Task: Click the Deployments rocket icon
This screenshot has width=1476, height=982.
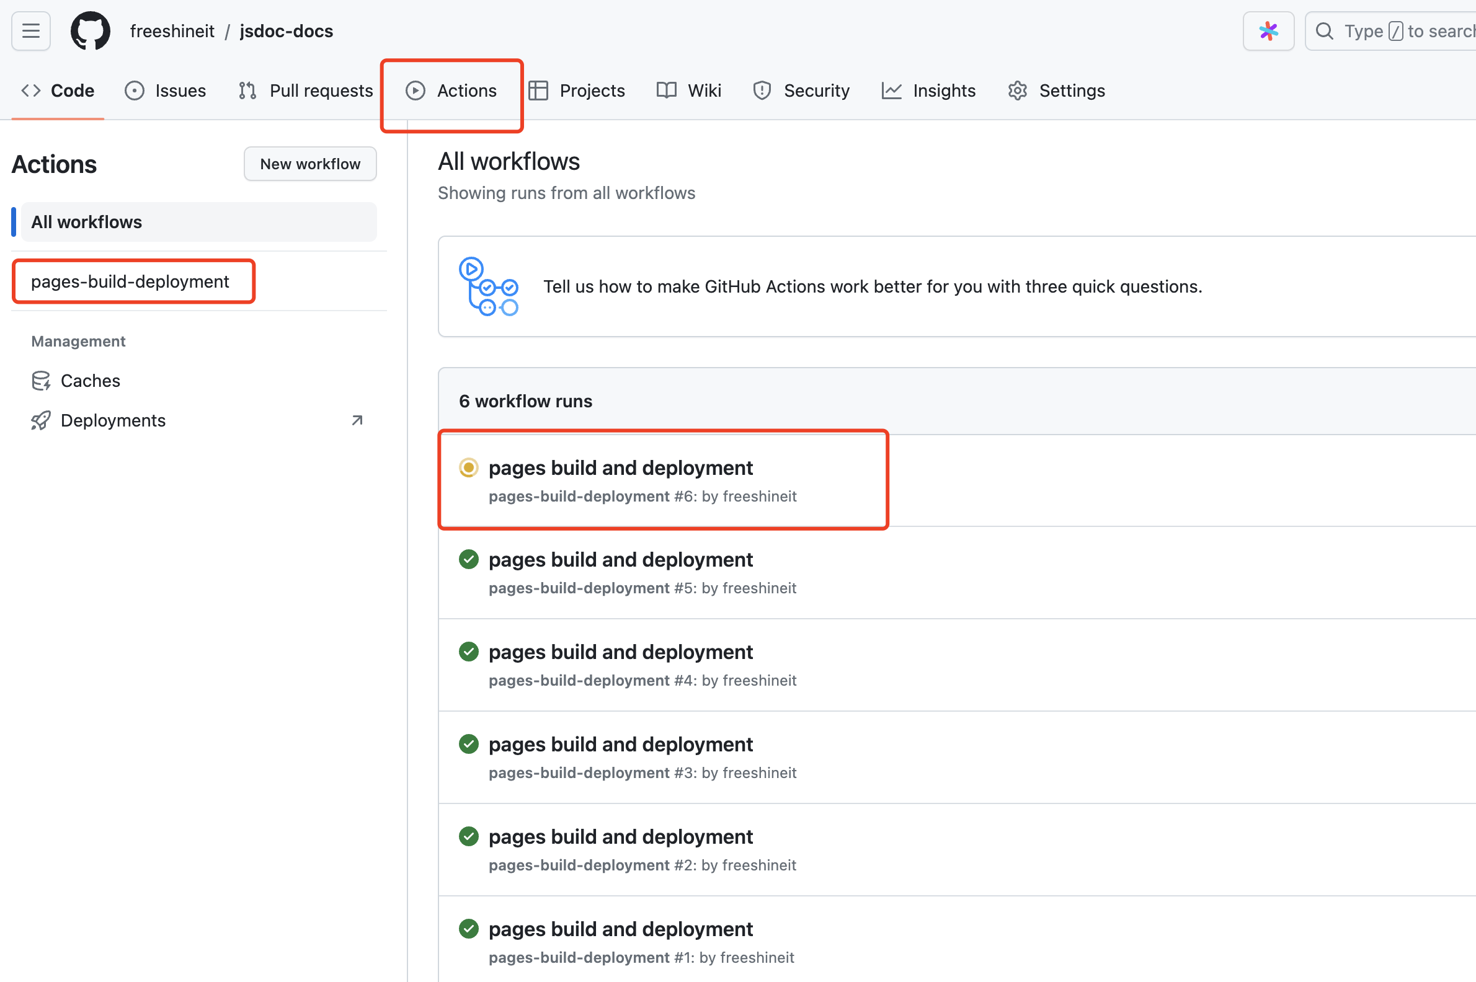Action: (x=41, y=420)
